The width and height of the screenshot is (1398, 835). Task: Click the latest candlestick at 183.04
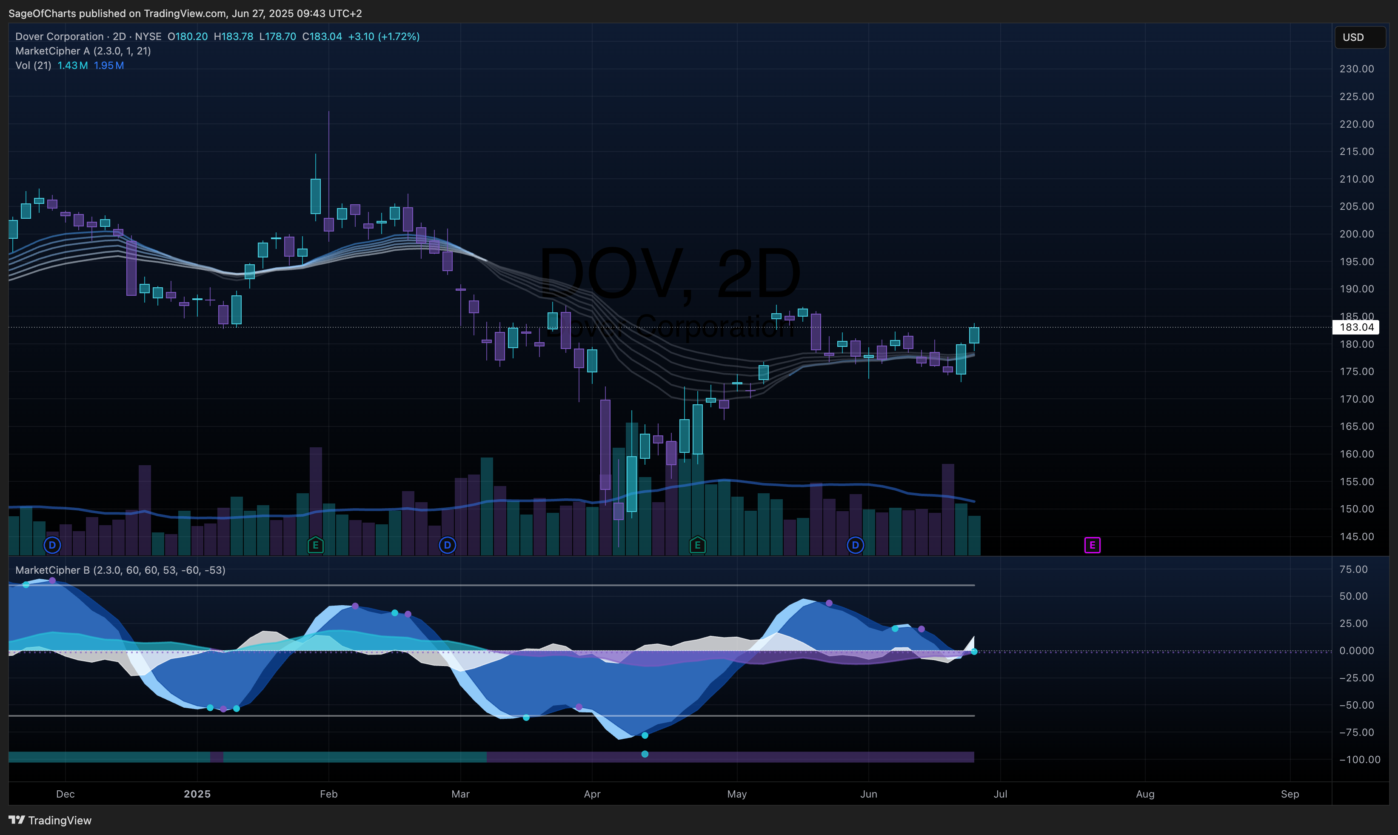tap(974, 335)
